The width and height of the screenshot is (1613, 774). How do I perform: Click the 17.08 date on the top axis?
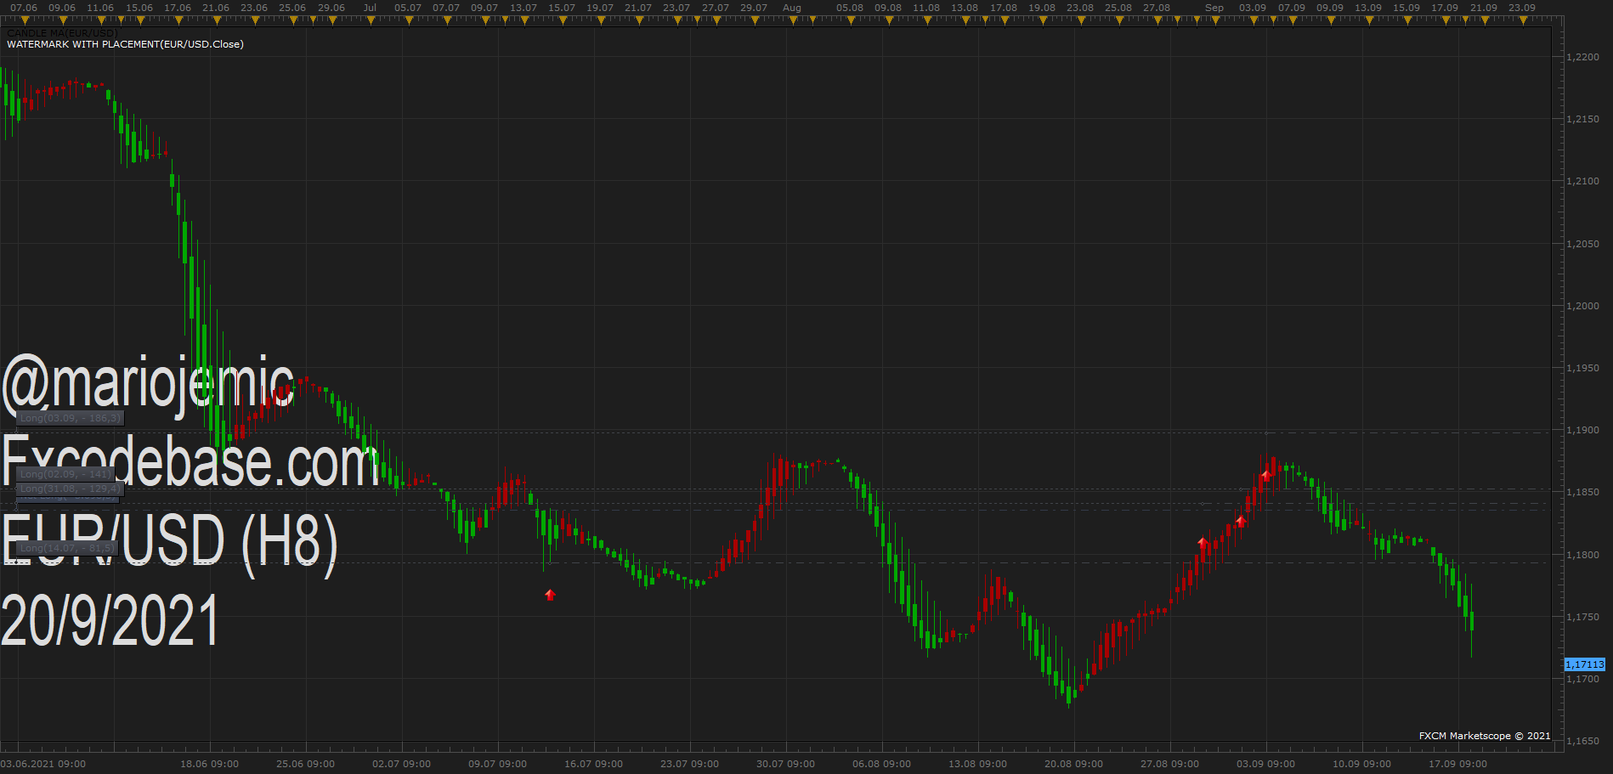[x=1004, y=8]
